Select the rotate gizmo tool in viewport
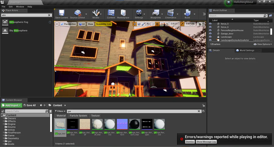The height and width of the screenshot is (147, 274). tap(139, 24)
